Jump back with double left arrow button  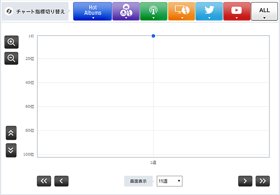pos(44,181)
